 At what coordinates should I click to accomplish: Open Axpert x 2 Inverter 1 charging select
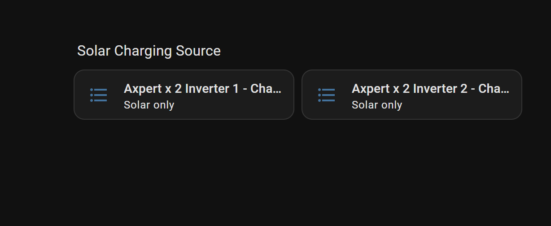pyautogui.click(x=184, y=95)
